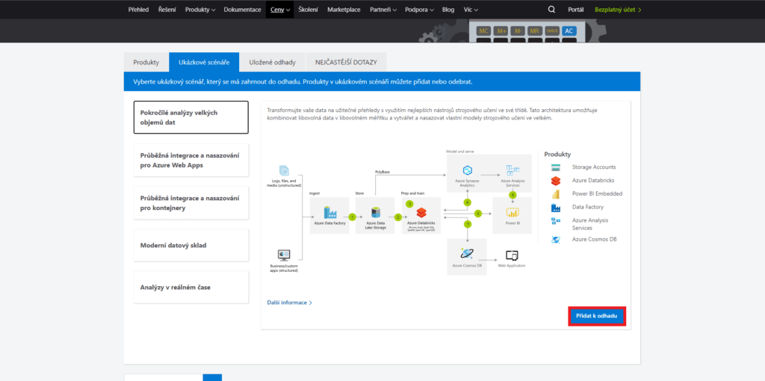
Task: Open the Podpora dropdown
Action: [x=421, y=10]
